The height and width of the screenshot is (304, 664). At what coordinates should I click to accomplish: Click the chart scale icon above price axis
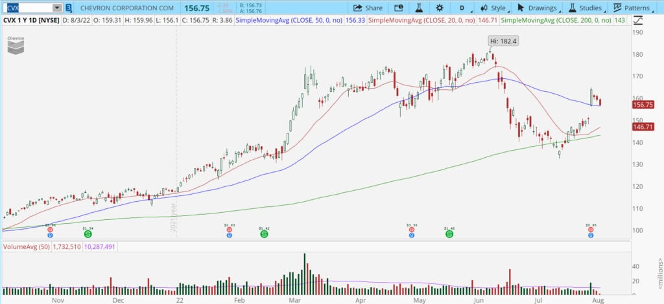(x=638, y=20)
